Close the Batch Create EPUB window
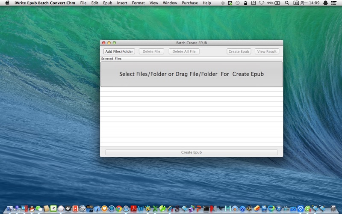342x214 pixels. tap(104, 43)
